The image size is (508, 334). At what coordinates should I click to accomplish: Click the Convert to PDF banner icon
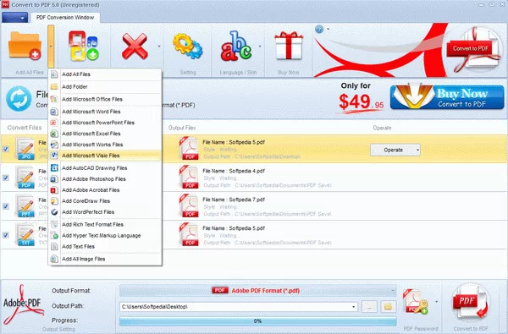[x=475, y=49]
